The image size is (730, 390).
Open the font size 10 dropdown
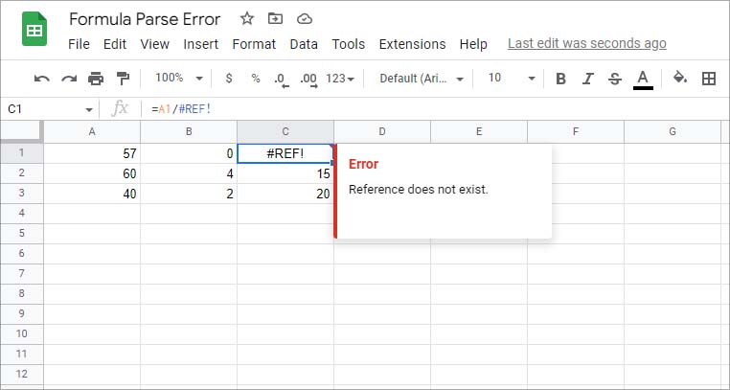pyautogui.click(x=512, y=78)
